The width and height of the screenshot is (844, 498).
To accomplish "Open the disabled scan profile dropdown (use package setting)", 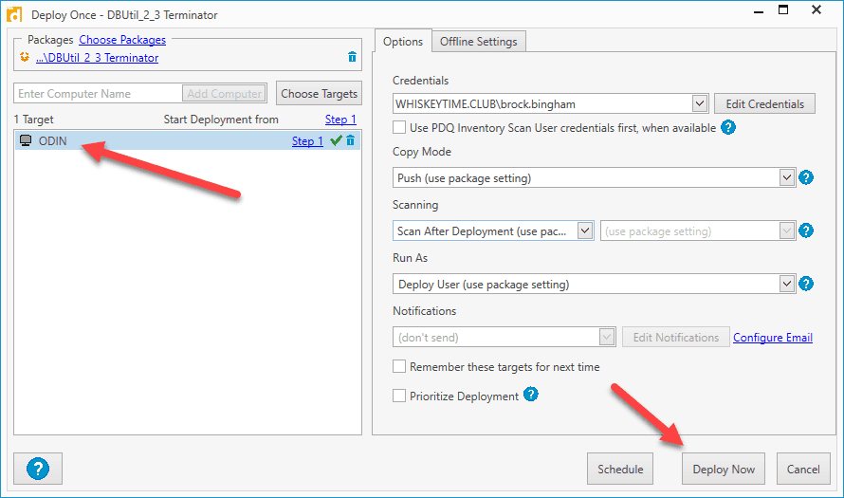I will 698,231.
